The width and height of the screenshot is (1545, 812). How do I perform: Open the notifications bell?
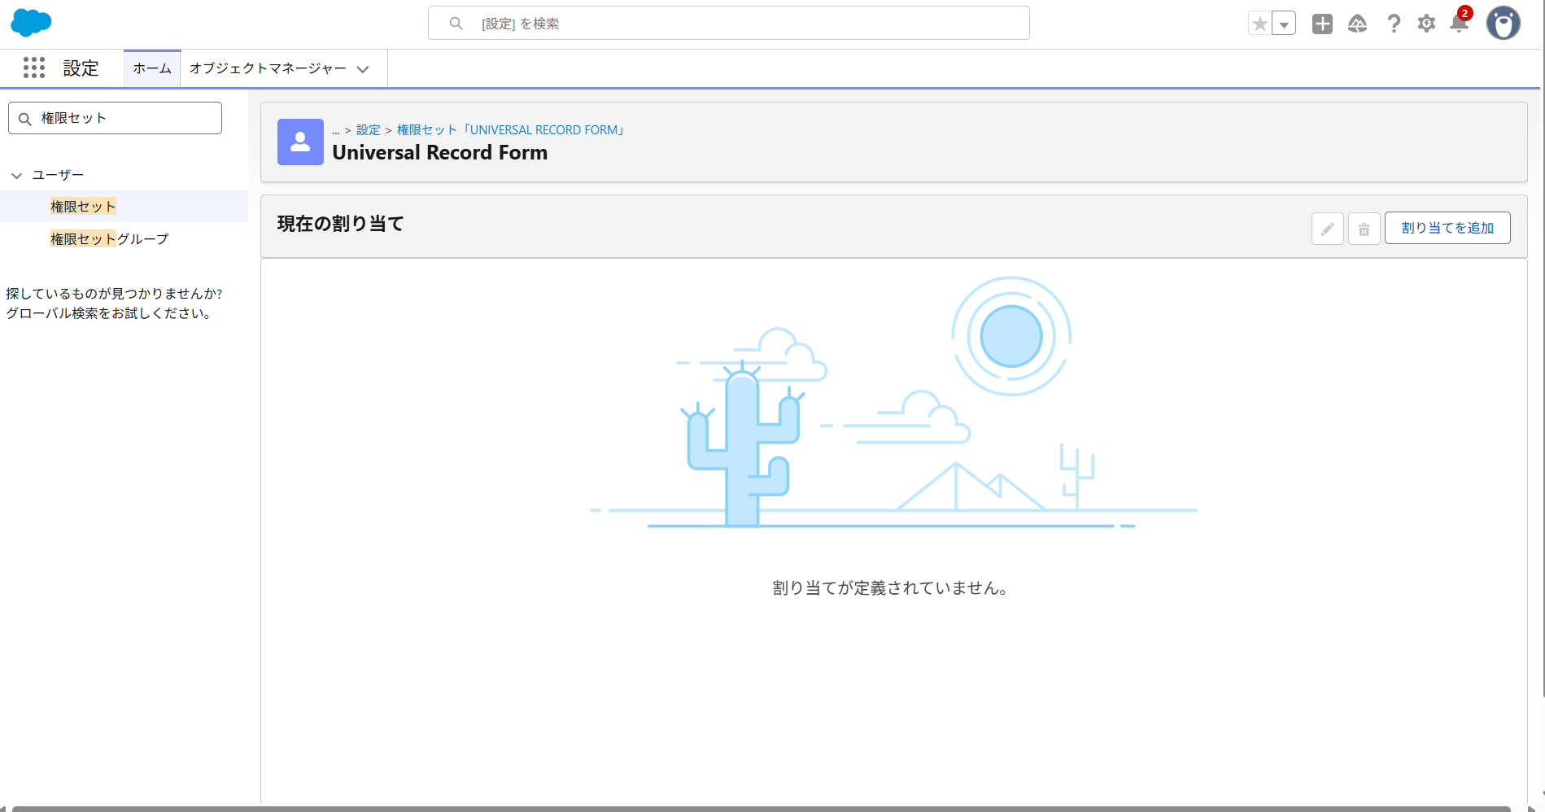click(x=1458, y=24)
